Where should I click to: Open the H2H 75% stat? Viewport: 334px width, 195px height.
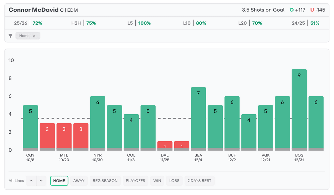(83, 23)
